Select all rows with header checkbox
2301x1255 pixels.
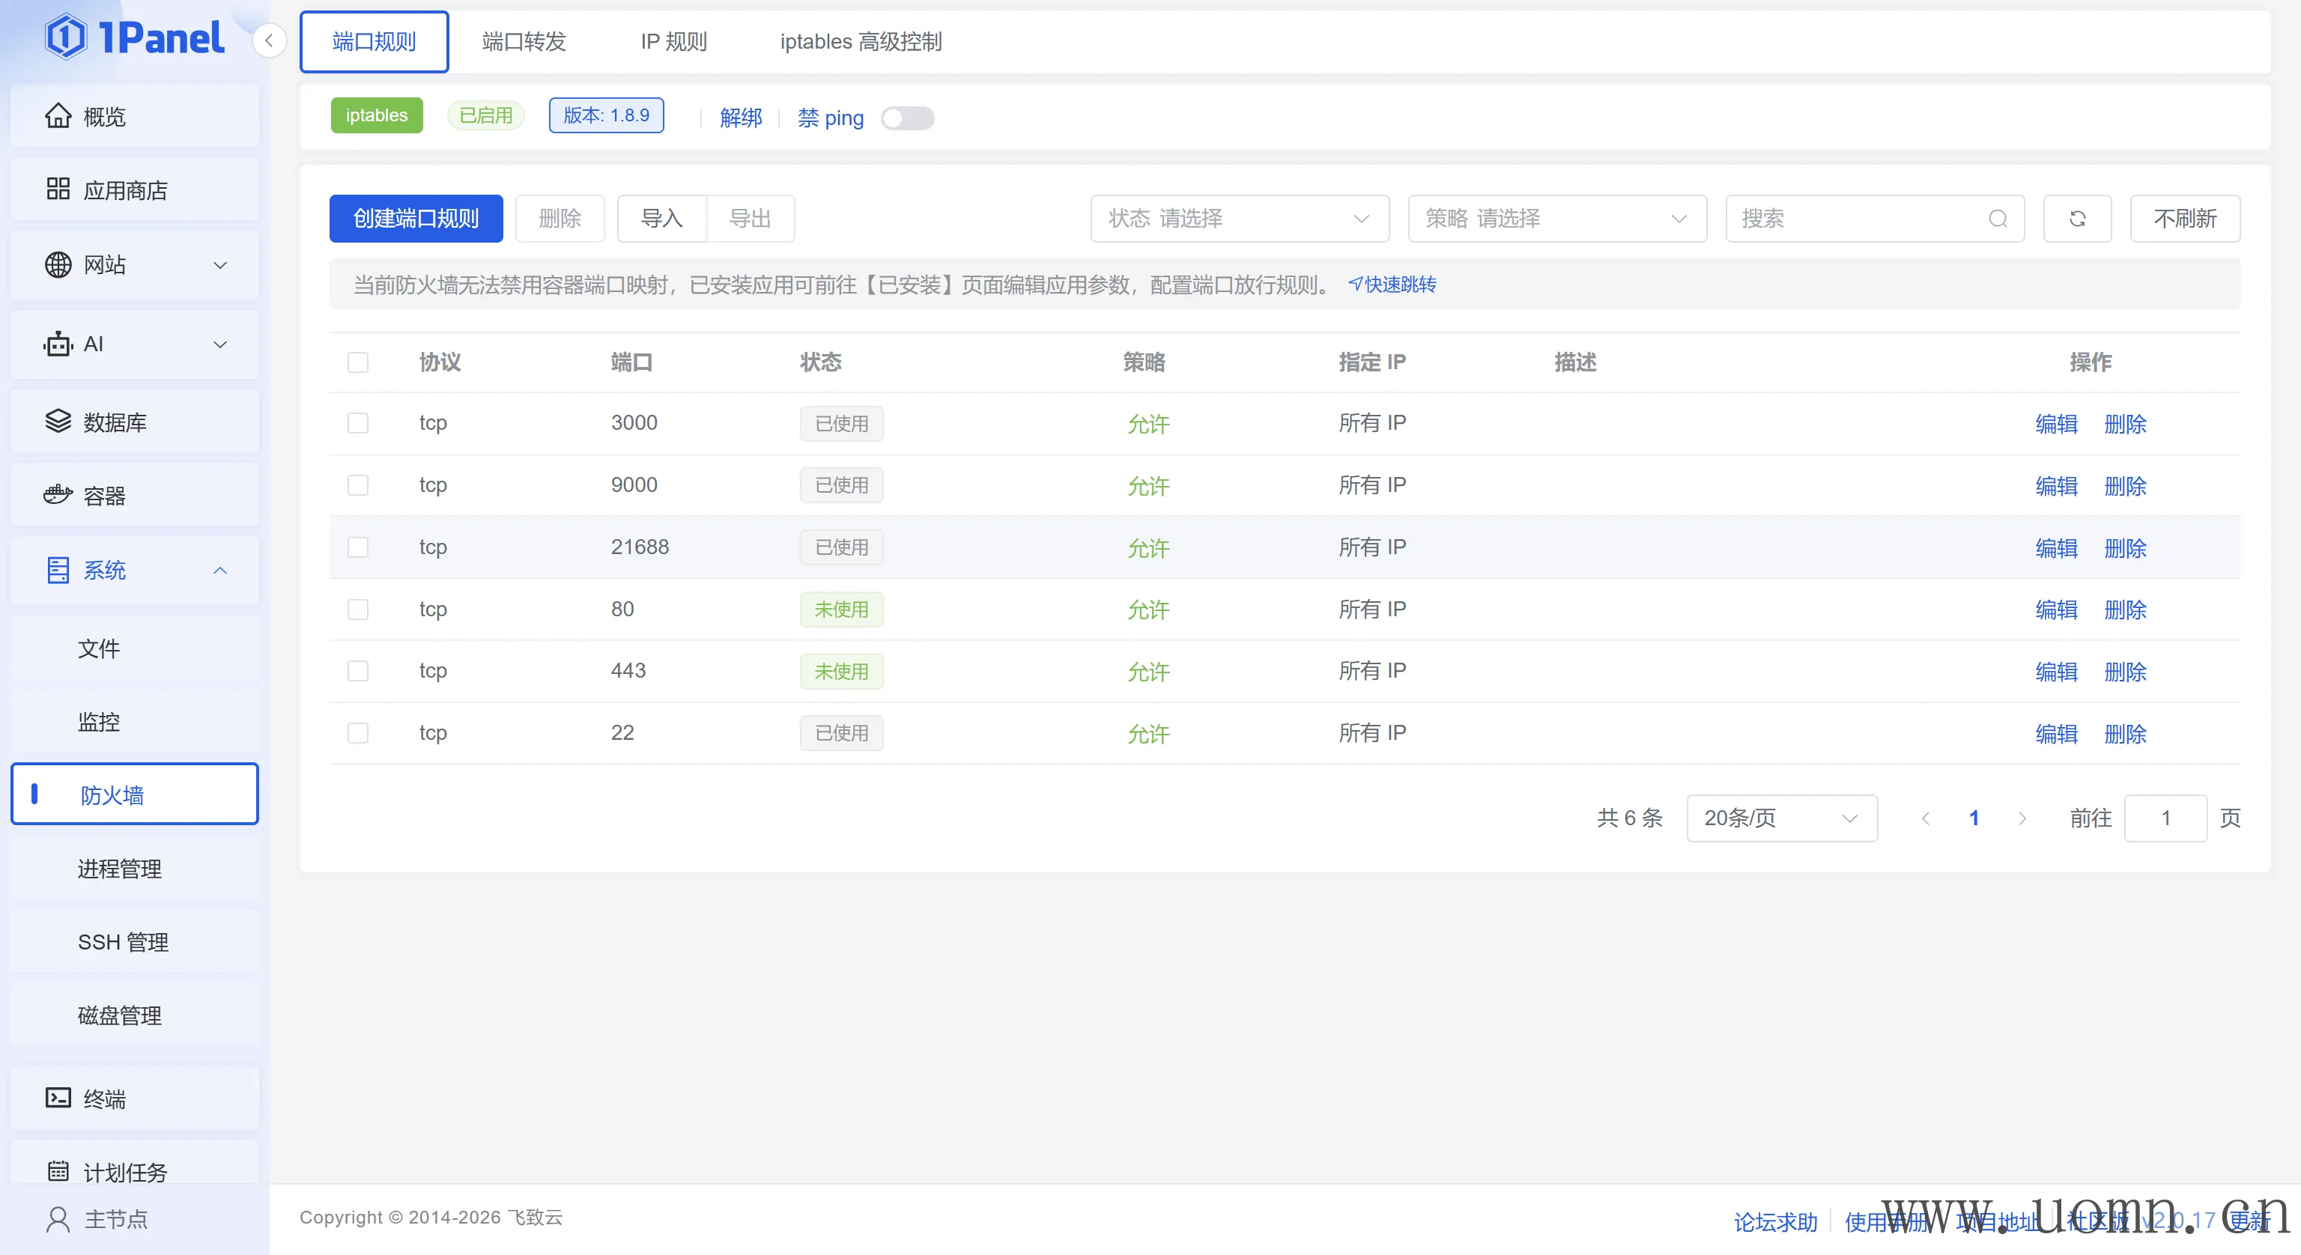pos(358,362)
